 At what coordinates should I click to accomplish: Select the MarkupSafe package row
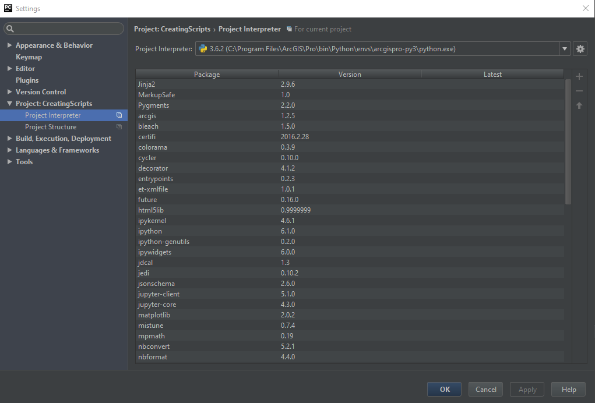[x=350, y=95]
